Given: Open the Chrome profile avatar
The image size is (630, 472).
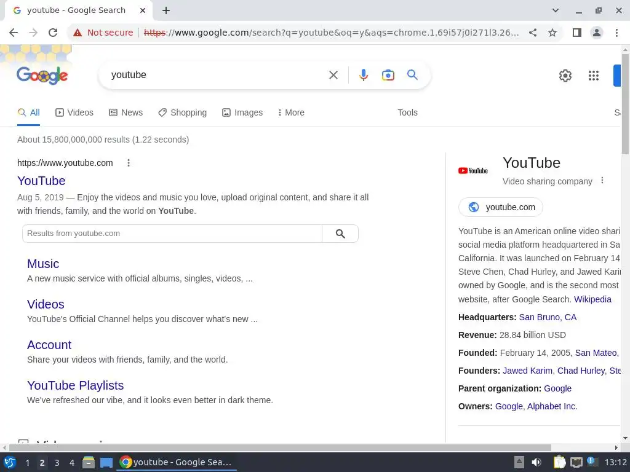Looking at the screenshot, I should click(x=597, y=33).
